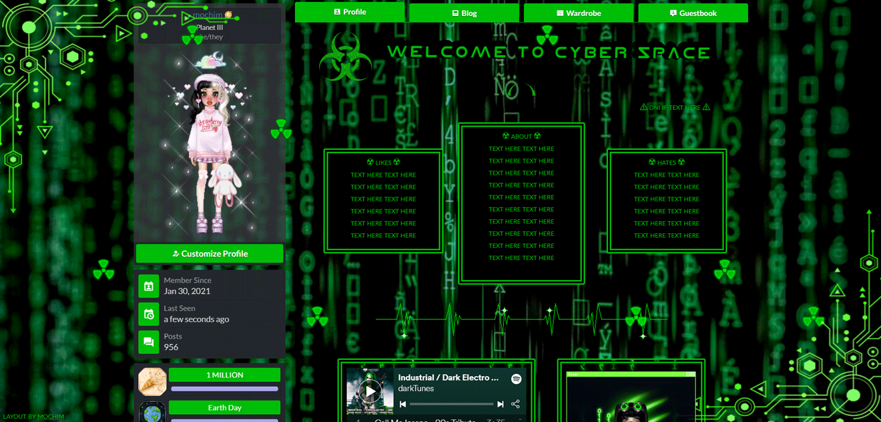Viewport: 881px width, 422px height.
Task: Click the Guestbook icon in the navigation
Action: (675, 12)
